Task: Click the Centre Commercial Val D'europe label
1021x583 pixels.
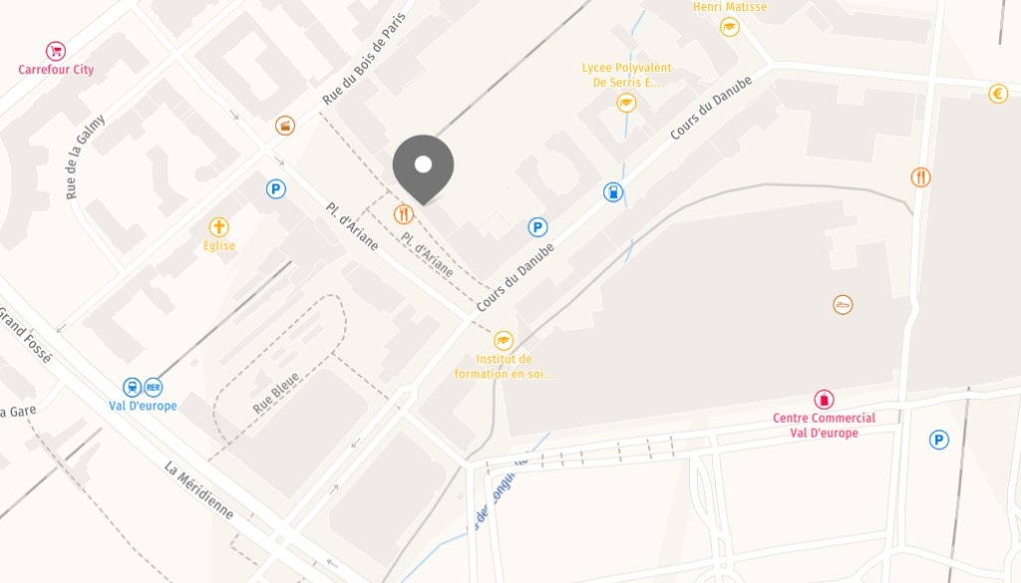Action: tap(824, 426)
